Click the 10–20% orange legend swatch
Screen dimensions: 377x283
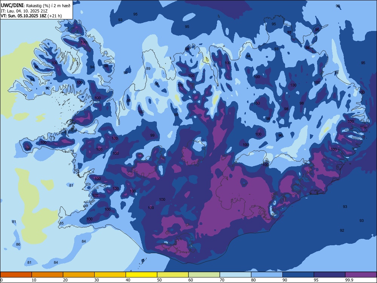(x=48, y=275)
